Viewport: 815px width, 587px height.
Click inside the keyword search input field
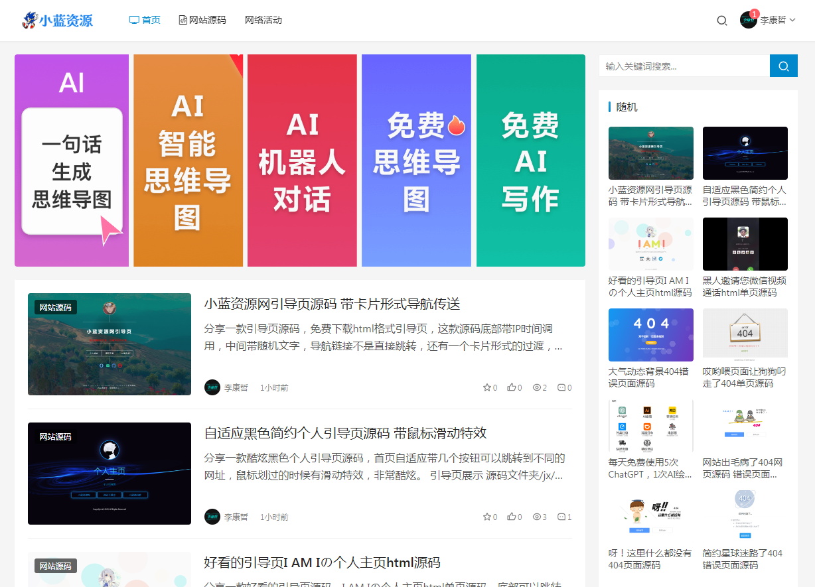coord(684,66)
